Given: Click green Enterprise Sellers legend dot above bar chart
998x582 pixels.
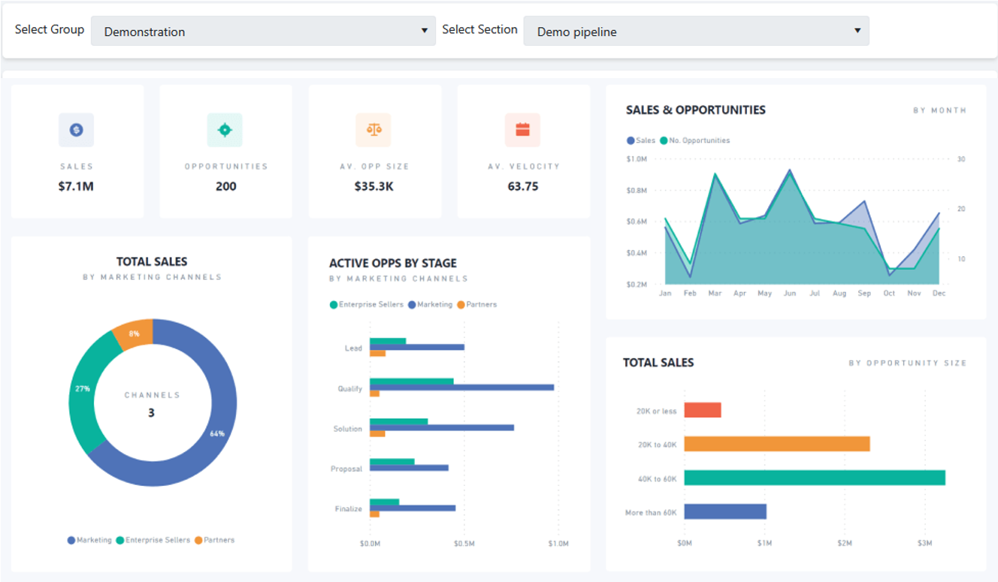Looking at the screenshot, I should (334, 305).
